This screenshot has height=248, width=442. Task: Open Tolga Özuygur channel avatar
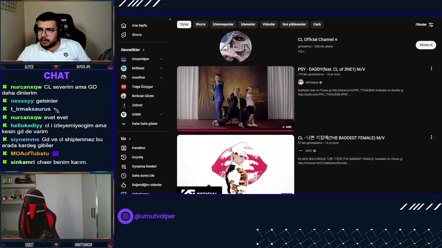point(124,87)
